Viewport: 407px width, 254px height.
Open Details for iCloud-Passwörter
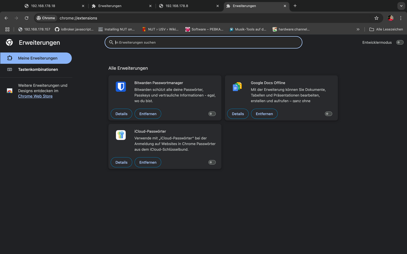click(x=121, y=162)
